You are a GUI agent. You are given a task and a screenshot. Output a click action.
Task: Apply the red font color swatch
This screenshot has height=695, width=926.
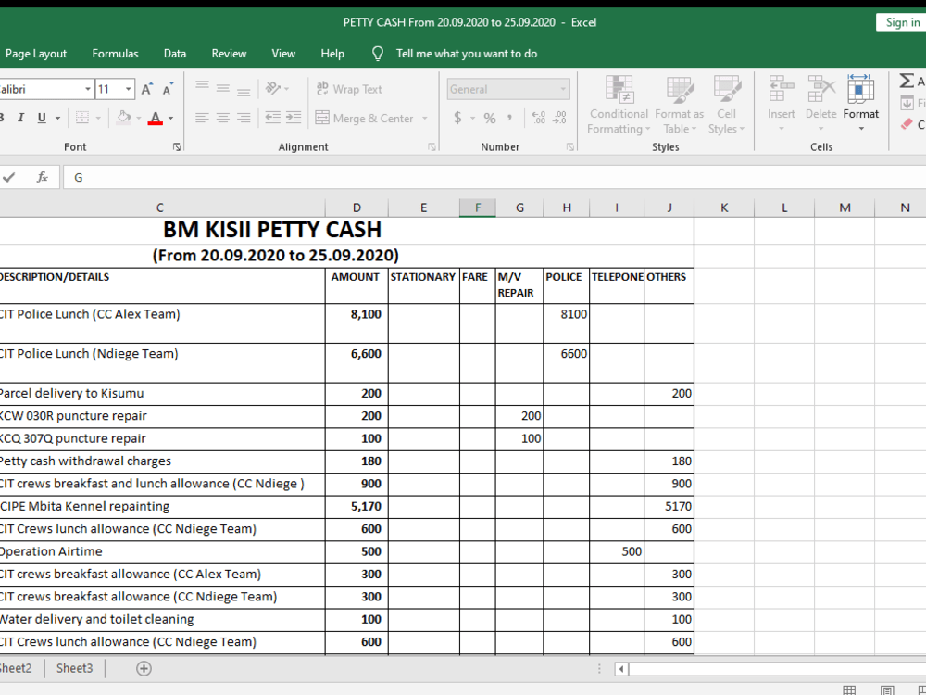(156, 118)
